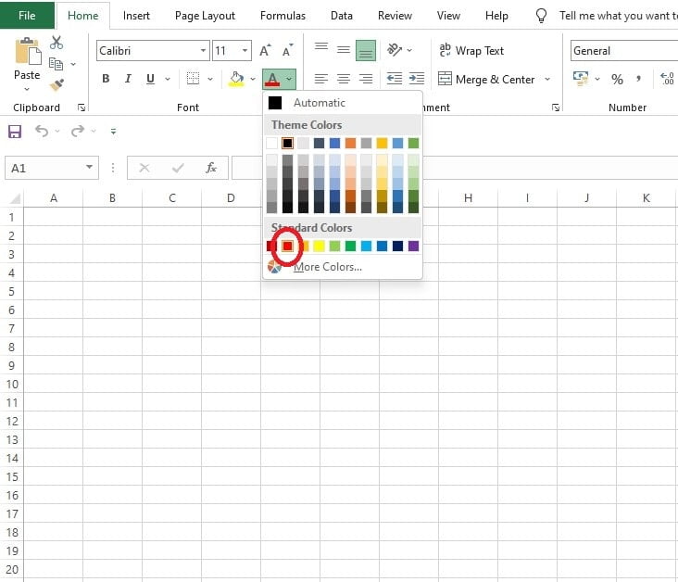Align text right in cell
This screenshot has width=678, height=582.
[366, 79]
